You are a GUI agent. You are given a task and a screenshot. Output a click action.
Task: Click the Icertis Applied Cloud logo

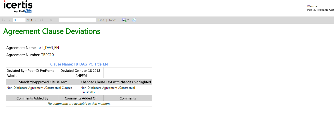(x=18, y=7)
